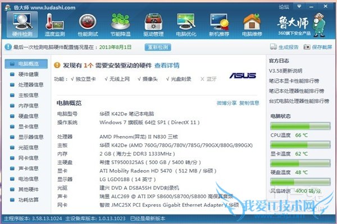Image resolution: width=337 pixels, height=224 pixels.
Task: Open 节能降温 energy saving tool
Action: pos(120,25)
